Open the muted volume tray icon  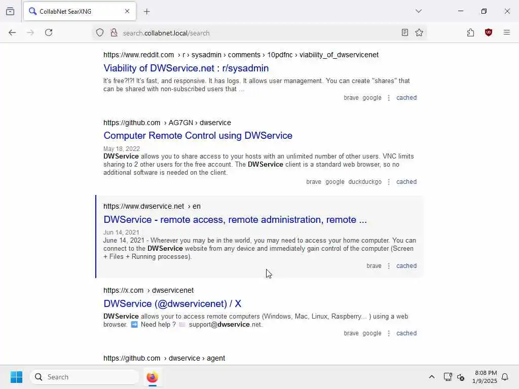pos(460,377)
